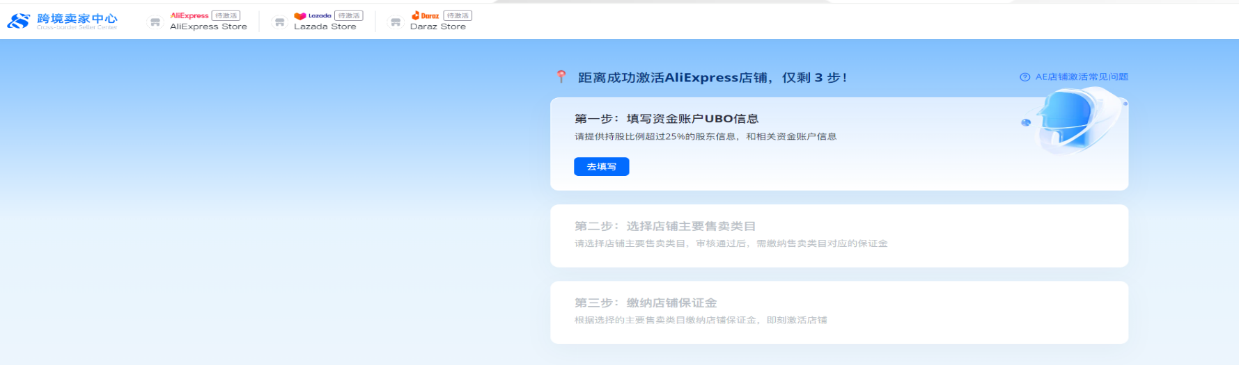Click the Daraz 待激活 status badge
This screenshot has width=1239, height=365.
[x=458, y=15]
